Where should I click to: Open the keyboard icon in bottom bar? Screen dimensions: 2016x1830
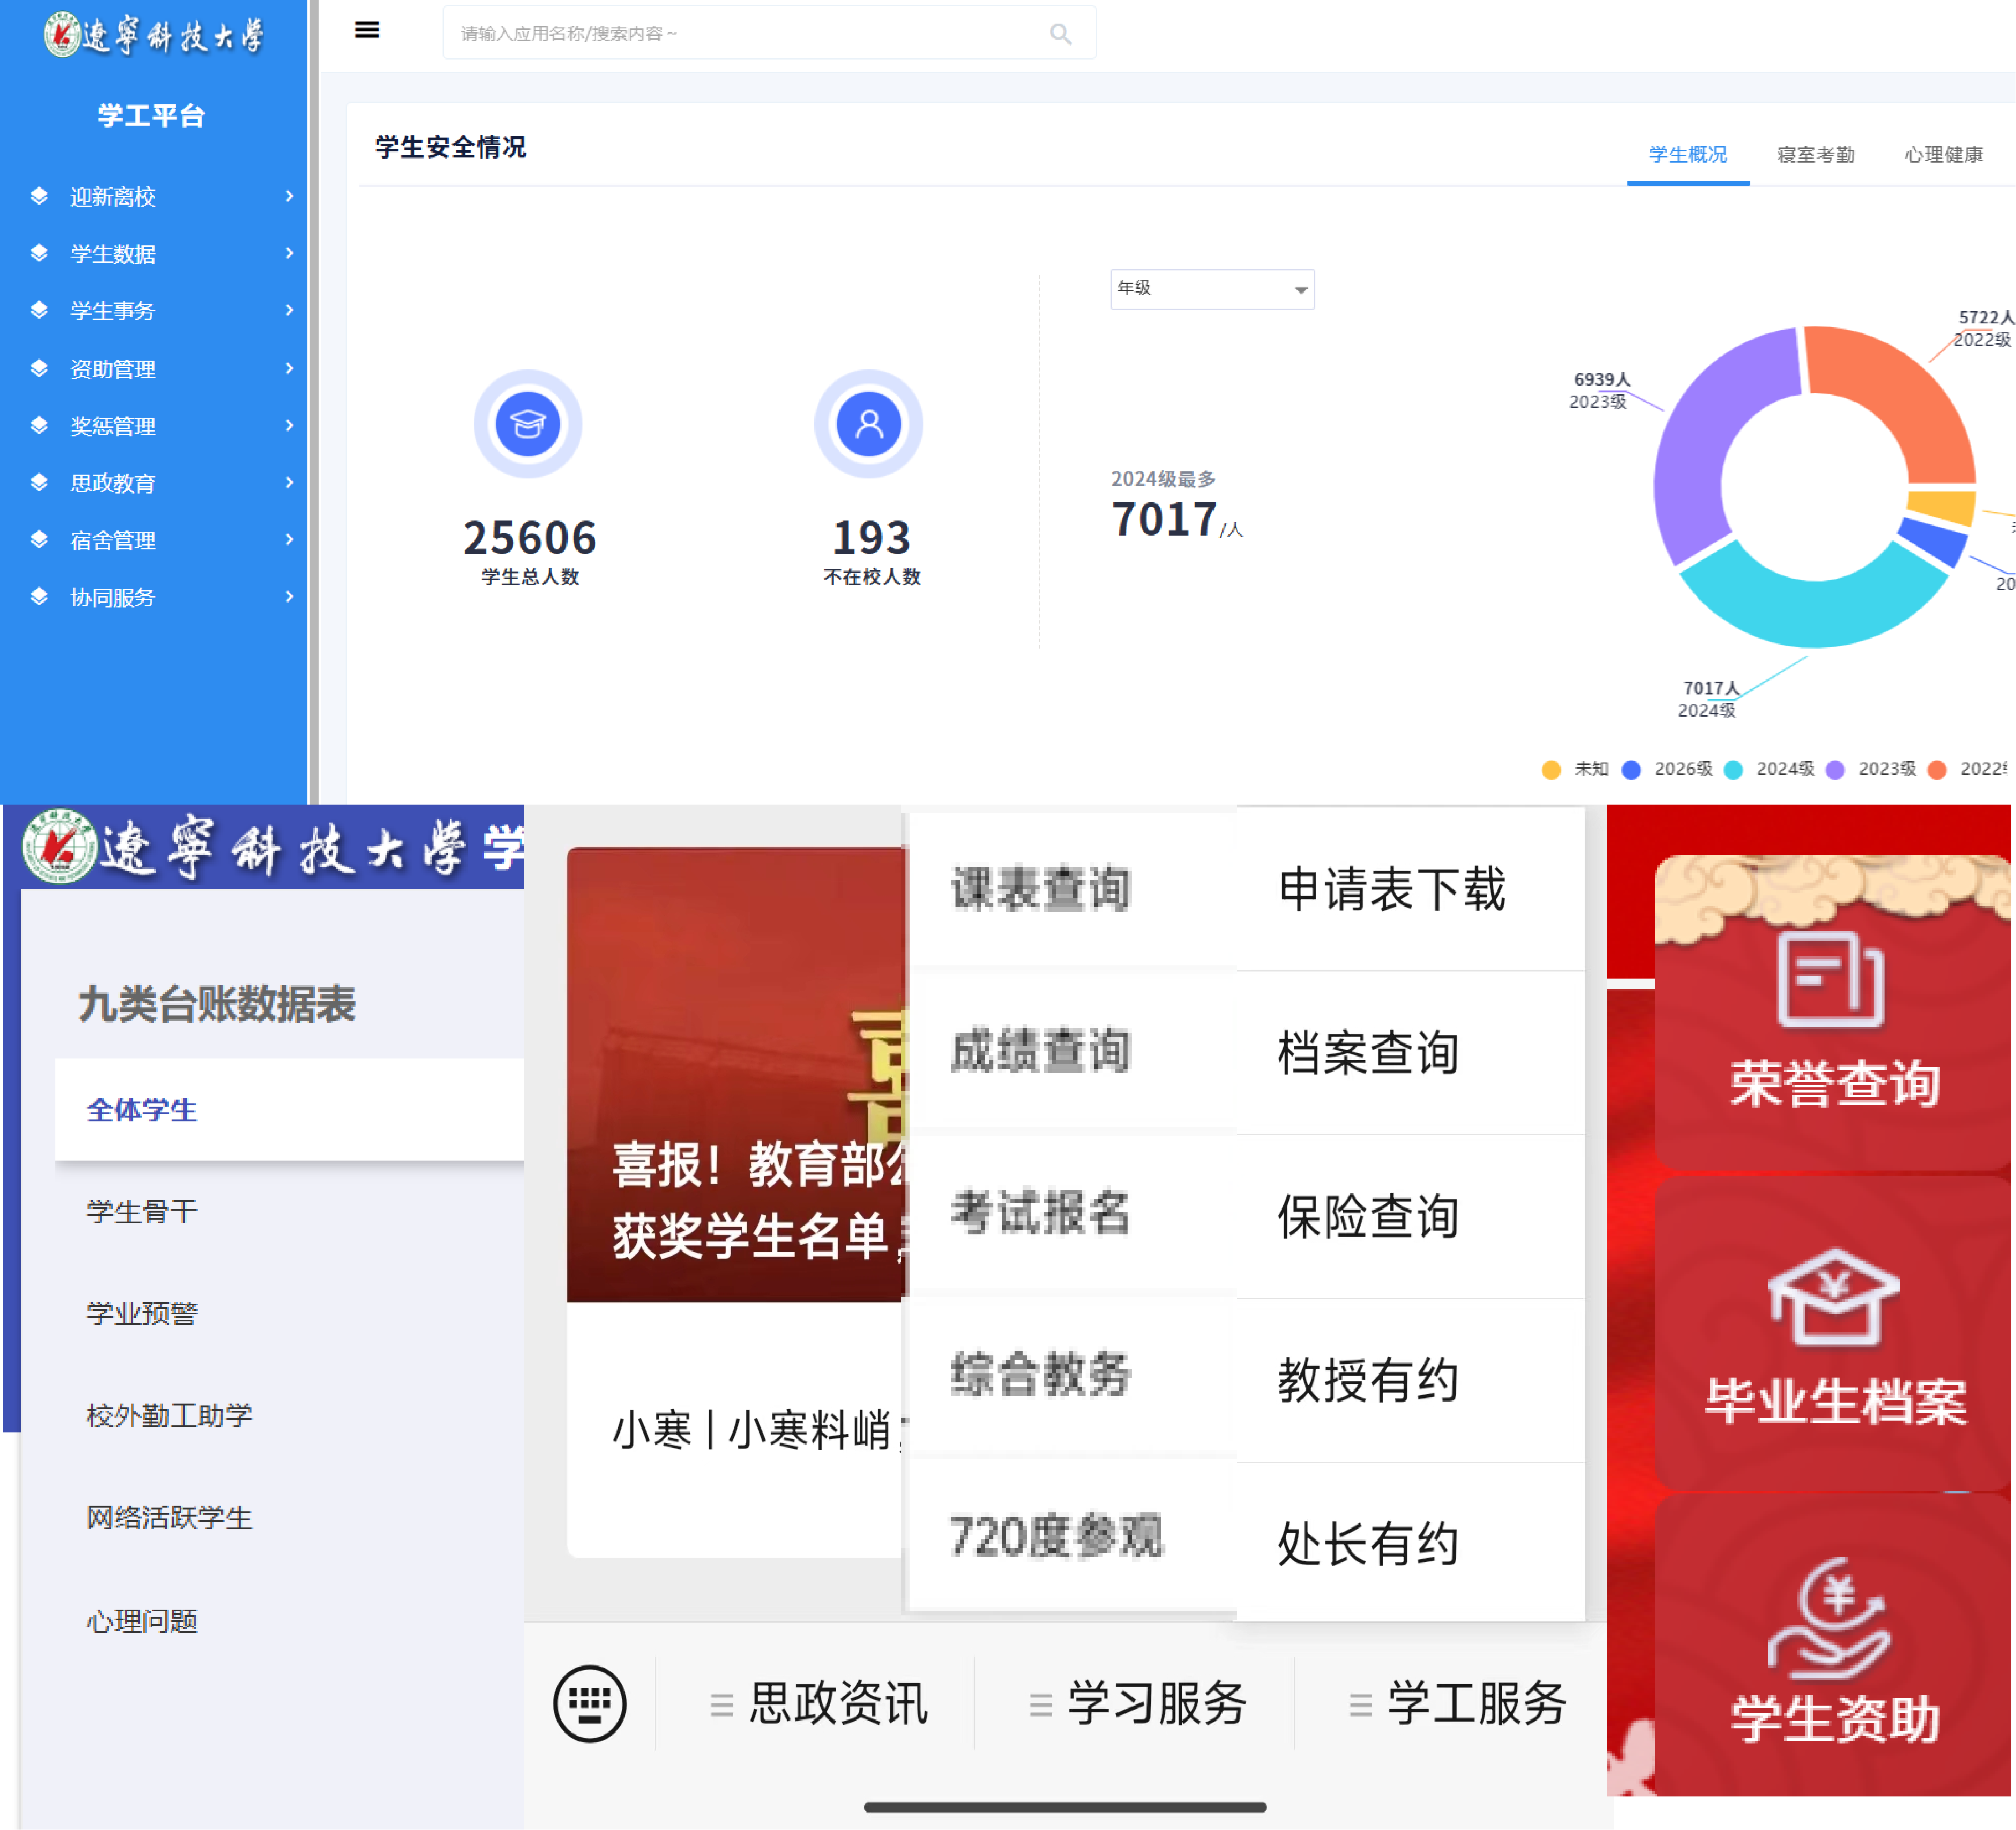[590, 1703]
